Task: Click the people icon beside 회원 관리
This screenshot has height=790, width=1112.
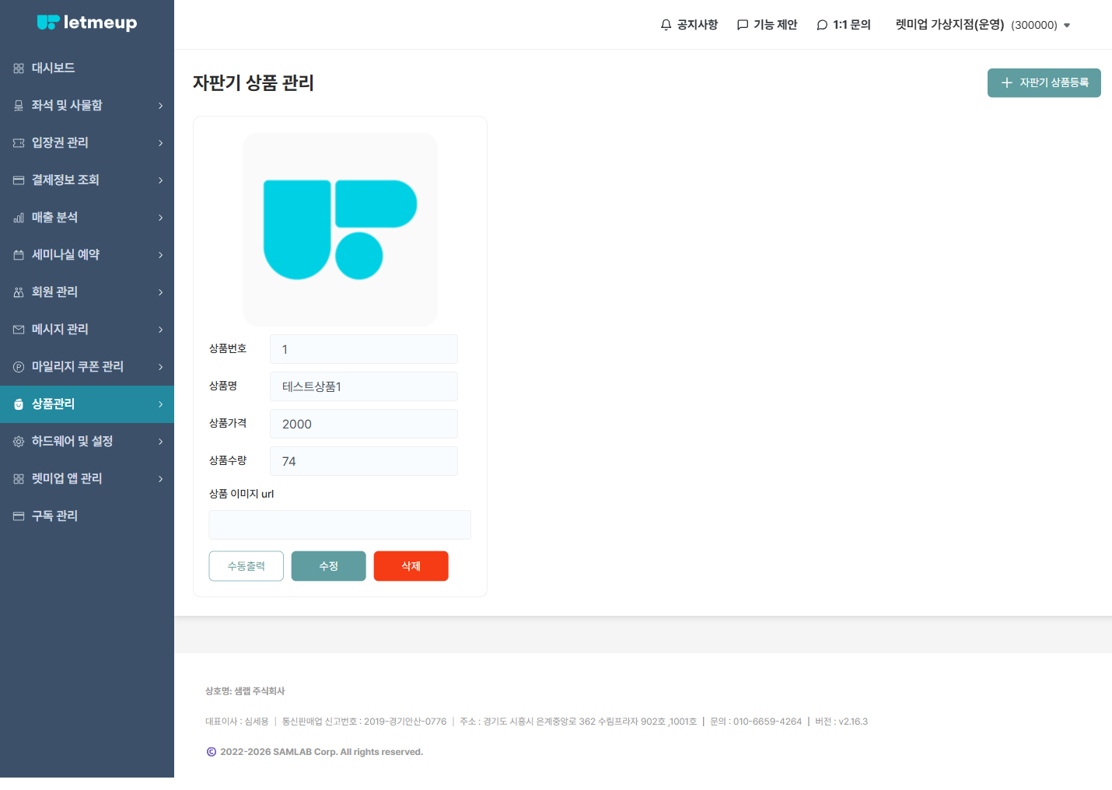Action: tap(19, 292)
